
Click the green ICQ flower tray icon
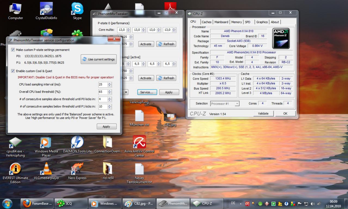pos(260,204)
